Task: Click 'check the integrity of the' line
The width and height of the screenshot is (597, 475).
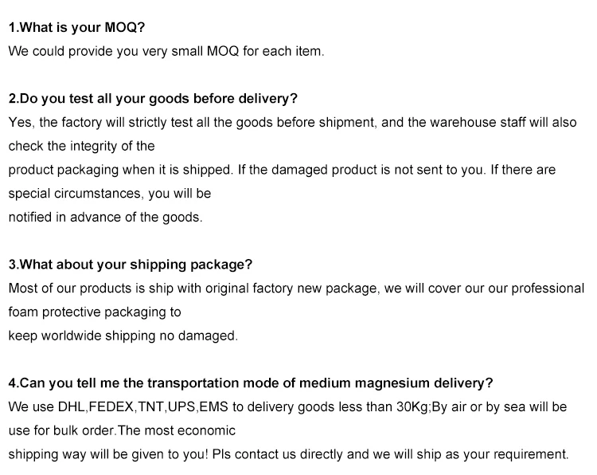Action: click(x=81, y=146)
